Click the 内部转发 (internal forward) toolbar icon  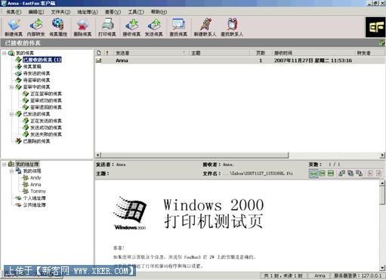(36, 27)
